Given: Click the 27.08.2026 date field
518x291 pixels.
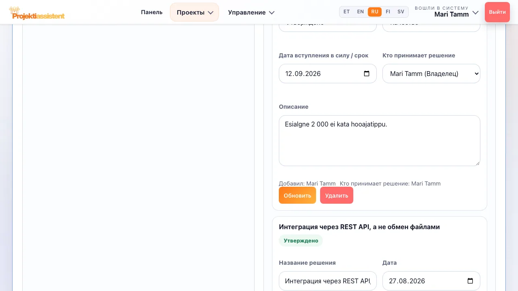Looking at the screenshot, I should click(431, 281).
